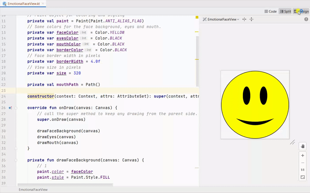Viewport: 310px width, 193px height.
Task: Select the EmotionalFaceView.kt file tab
Action: coord(23,4)
